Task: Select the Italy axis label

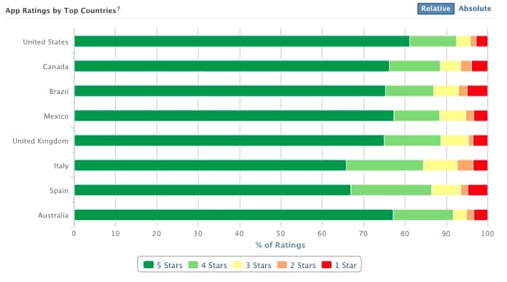Action: point(61,166)
